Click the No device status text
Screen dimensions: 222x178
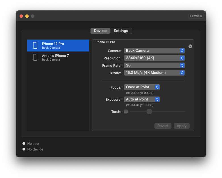coord(35,149)
